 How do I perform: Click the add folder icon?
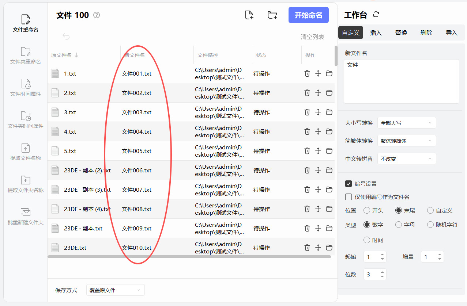(272, 15)
